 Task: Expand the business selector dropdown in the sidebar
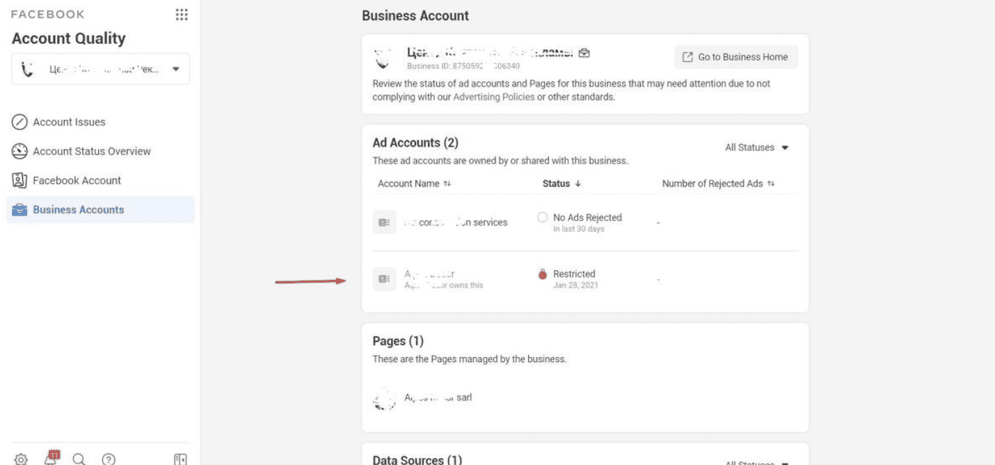(101, 69)
